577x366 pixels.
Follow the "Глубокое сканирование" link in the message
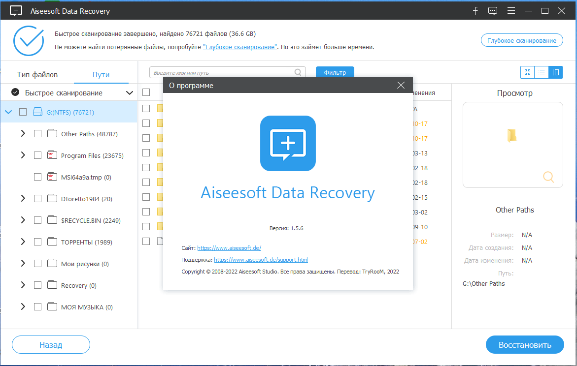point(240,47)
